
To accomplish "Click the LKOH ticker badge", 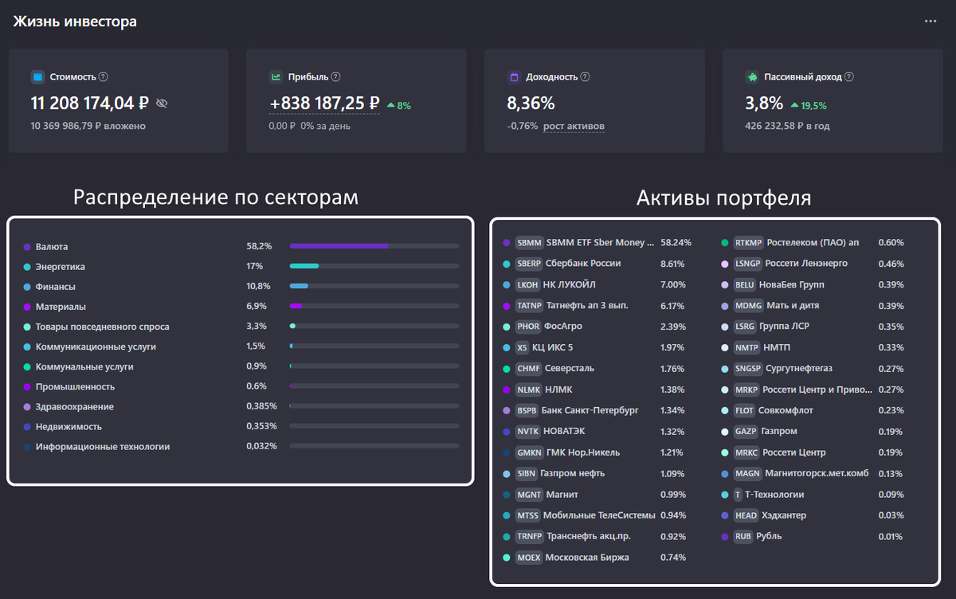I will tap(527, 284).
